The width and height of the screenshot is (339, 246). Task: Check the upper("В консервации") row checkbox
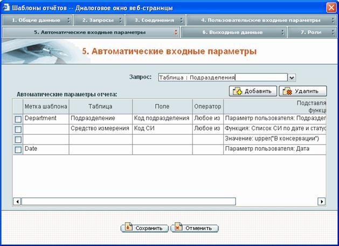[x=18, y=140]
